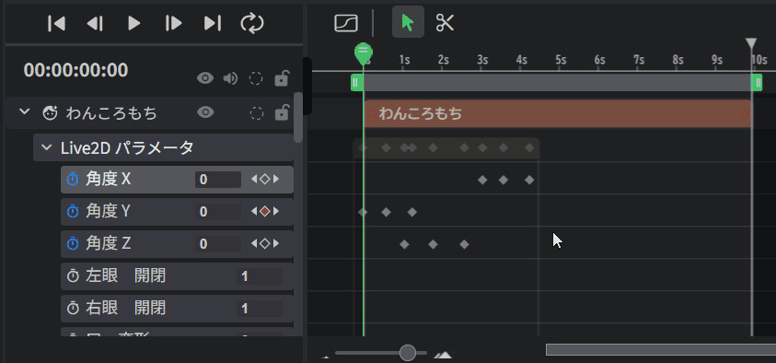The height and width of the screenshot is (363, 776).
Task: Go to previous keyframe of 角度 X
Action: pyautogui.click(x=254, y=180)
